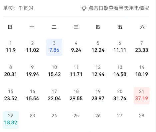
Task: Tap date 27 in the calendar
Action: coord(120,116)
